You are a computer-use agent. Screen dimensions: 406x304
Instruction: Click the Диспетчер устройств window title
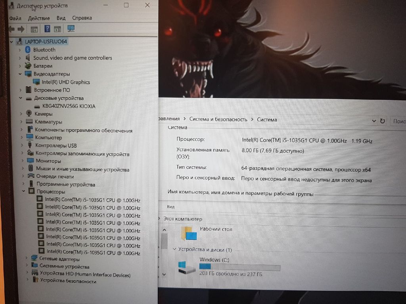tap(42, 6)
